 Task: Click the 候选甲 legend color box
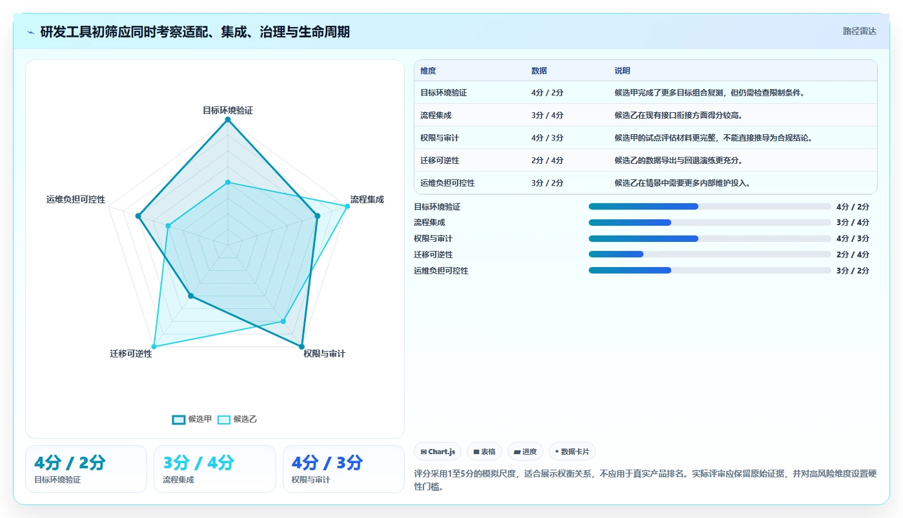coord(179,419)
